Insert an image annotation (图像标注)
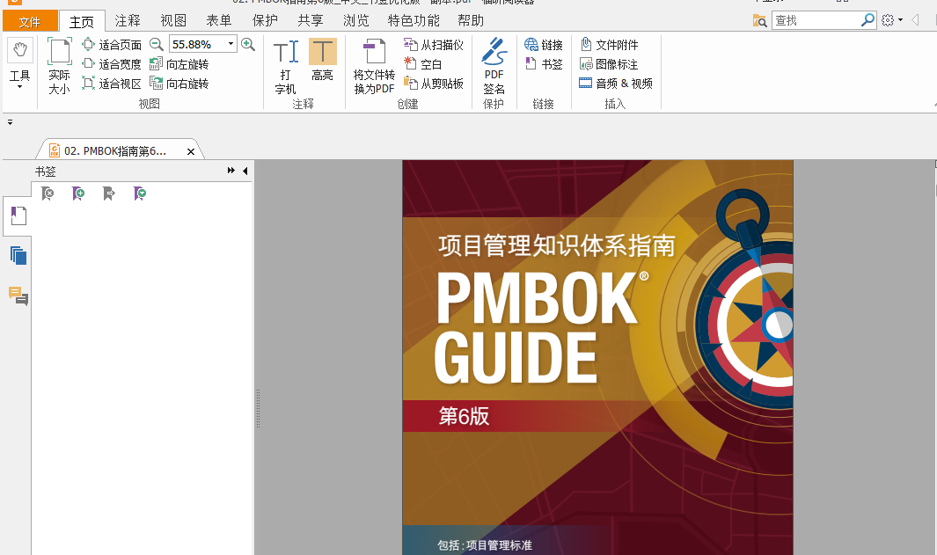This screenshot has height=555, width=937. [609, 64]
